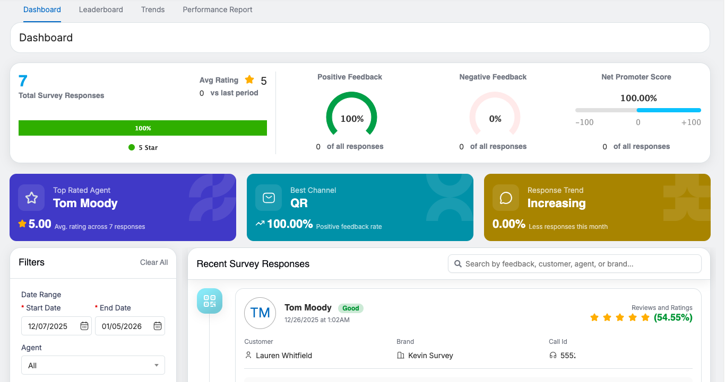Click the star icon on Top Rated Agent card
The height and width of the screenshot is (382, 725).
point(31,198)
